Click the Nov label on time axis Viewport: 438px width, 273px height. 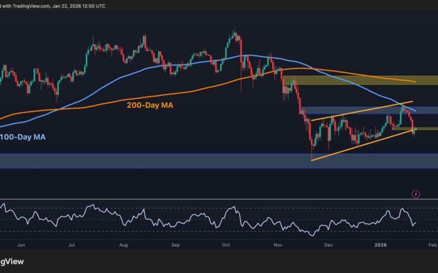278,246
